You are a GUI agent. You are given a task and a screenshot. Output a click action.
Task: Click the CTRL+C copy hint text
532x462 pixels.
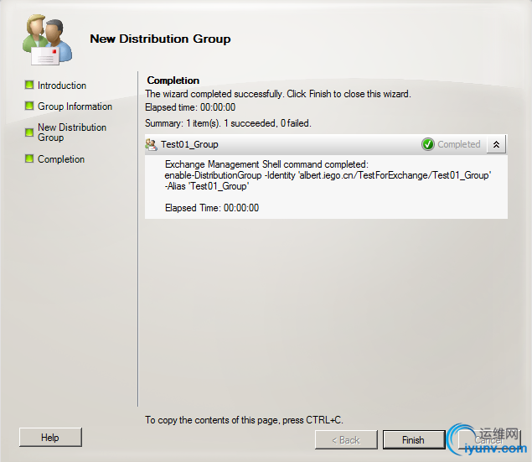(244, 420)
